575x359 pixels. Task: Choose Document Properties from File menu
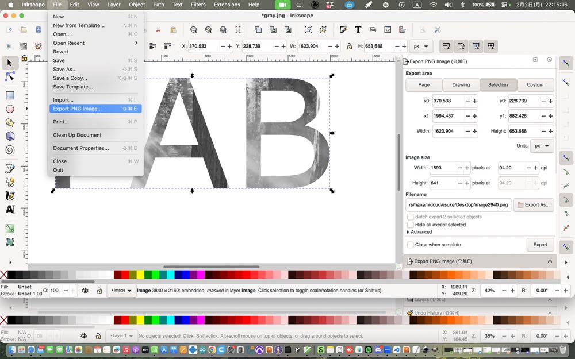pos(95,148)
